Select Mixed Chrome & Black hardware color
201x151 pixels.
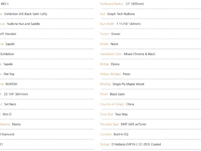click(x=140, y=54)
